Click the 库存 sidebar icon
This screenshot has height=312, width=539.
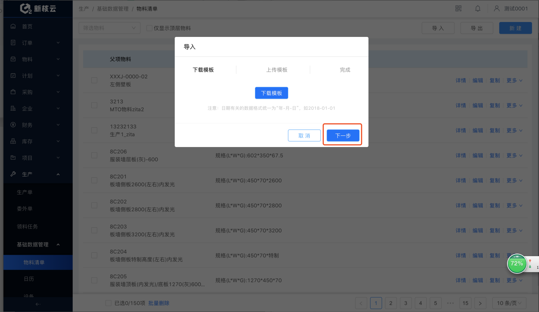(x=13, y=141)
